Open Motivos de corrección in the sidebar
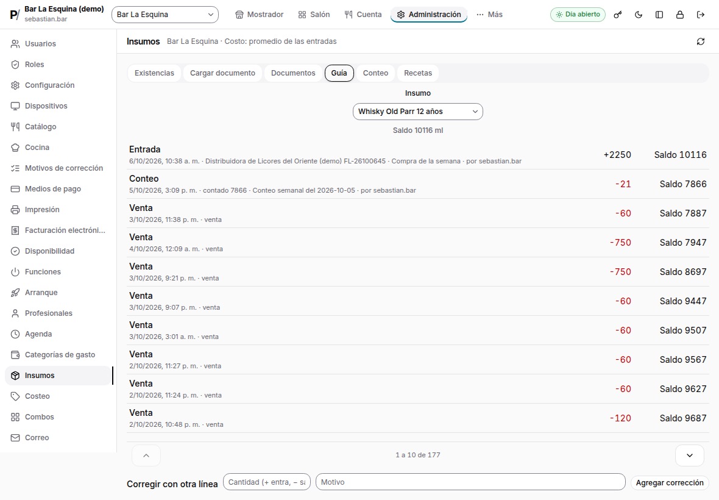 [58, 168]
